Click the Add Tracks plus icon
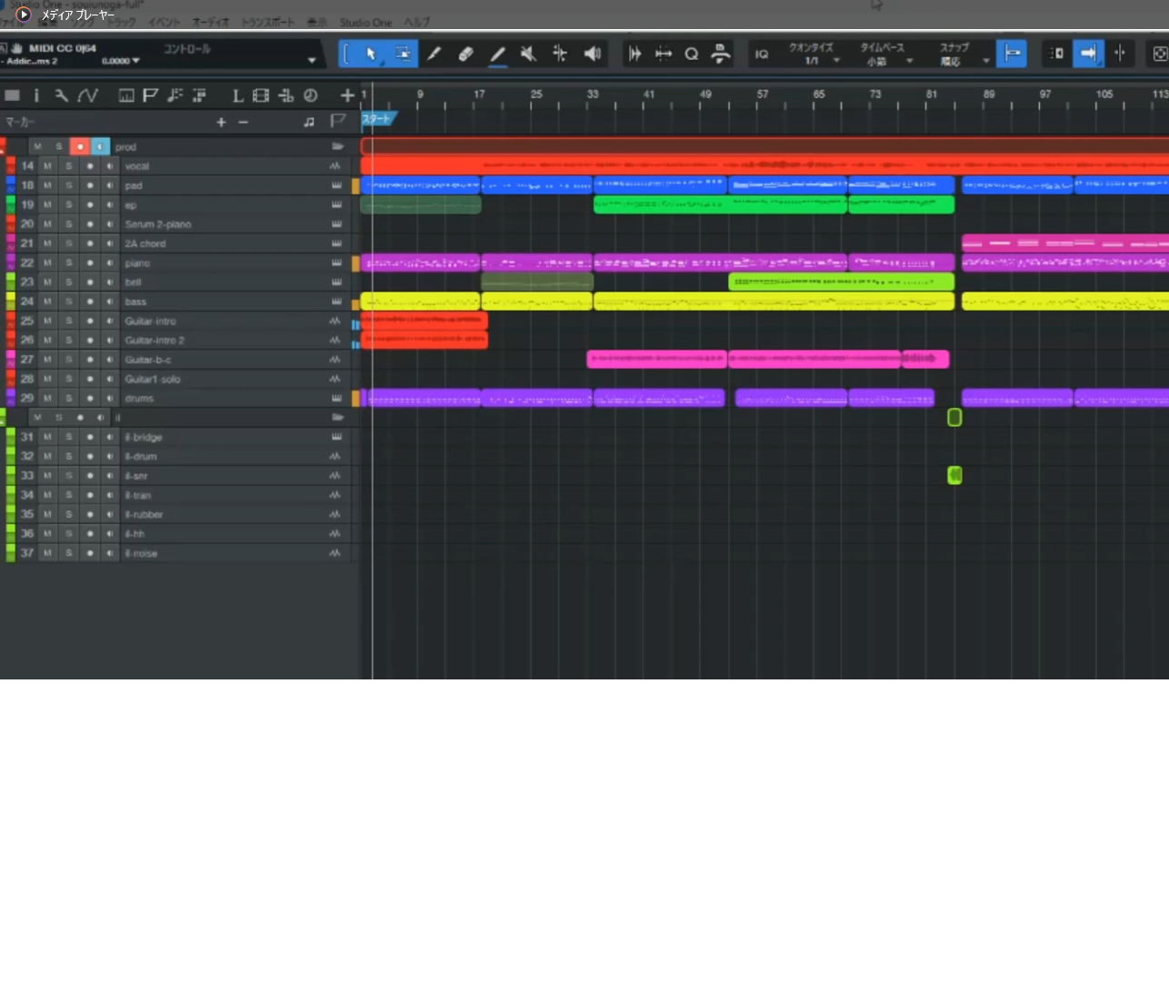This screenshot has width=1169, height=981. (347, 95)
